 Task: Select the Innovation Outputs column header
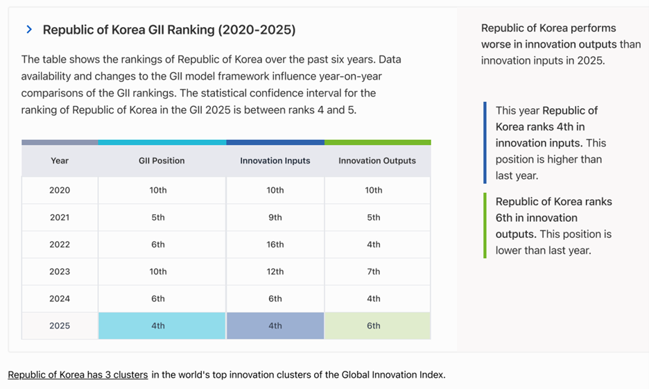pos(377,161)
